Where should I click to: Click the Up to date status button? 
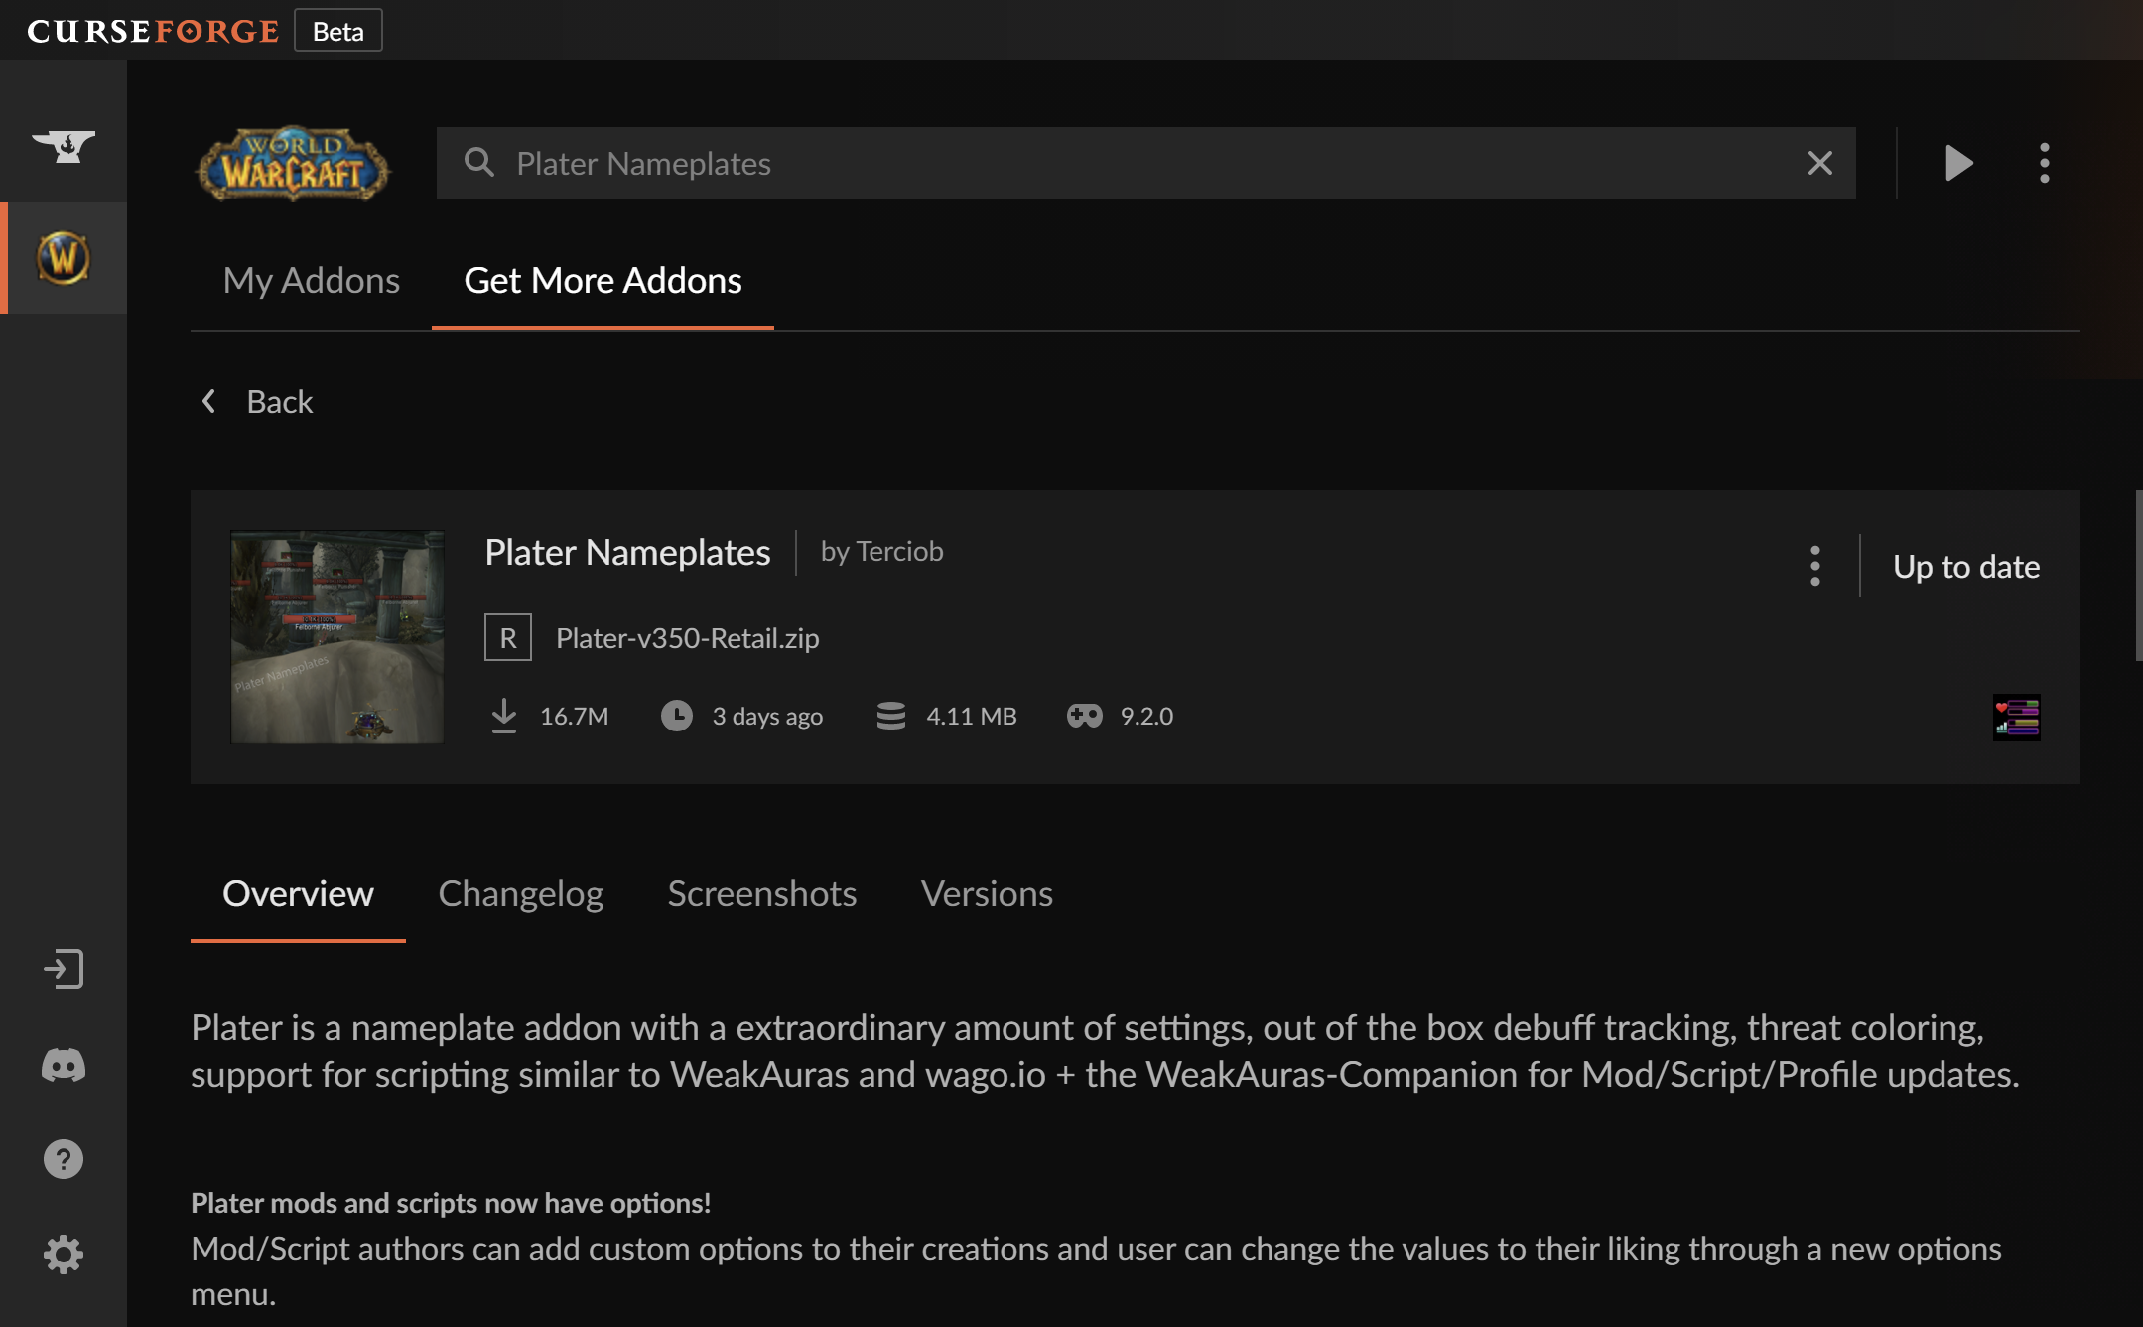1965,566
